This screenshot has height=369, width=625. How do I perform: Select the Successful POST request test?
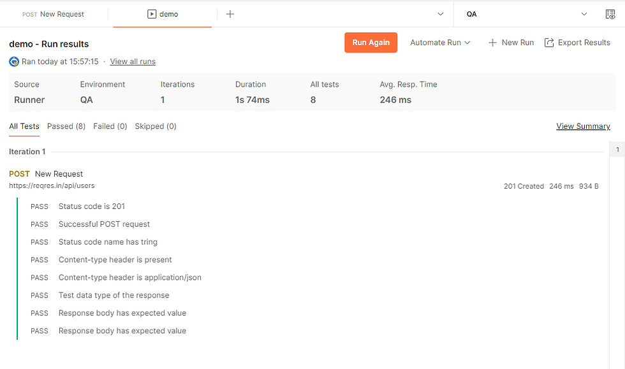(x=104, y=224)
